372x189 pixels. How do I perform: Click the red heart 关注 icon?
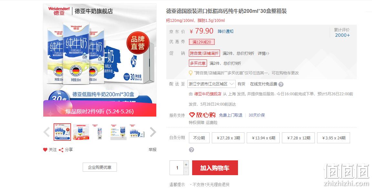click(45, 150)
